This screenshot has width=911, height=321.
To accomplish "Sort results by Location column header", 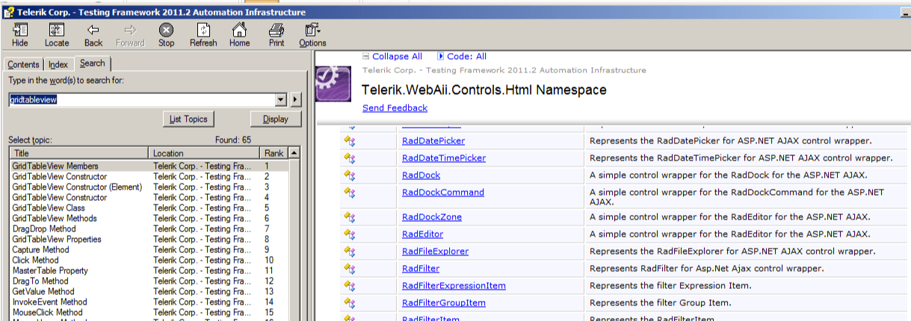I will 206,153.
